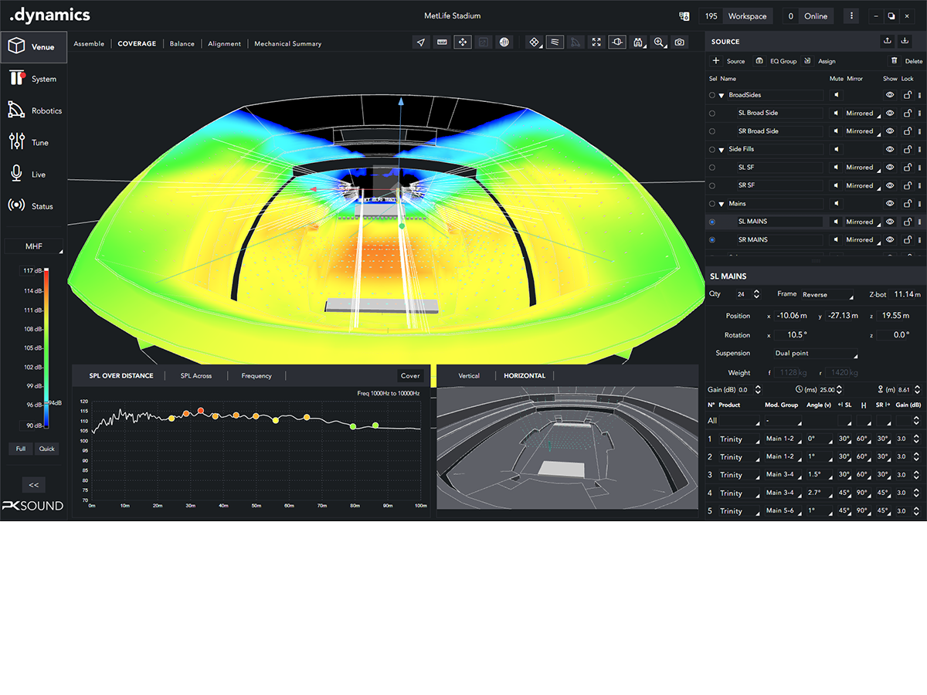Mute the Mains group
The width and height of the screenshot is (927, 695).
836,203
